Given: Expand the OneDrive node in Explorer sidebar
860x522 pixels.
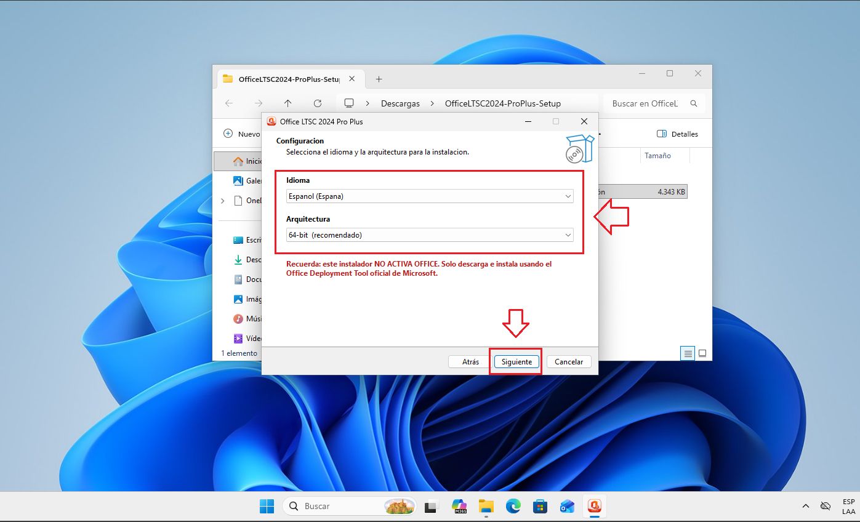Looking at the screenshot, I should 222,200.
